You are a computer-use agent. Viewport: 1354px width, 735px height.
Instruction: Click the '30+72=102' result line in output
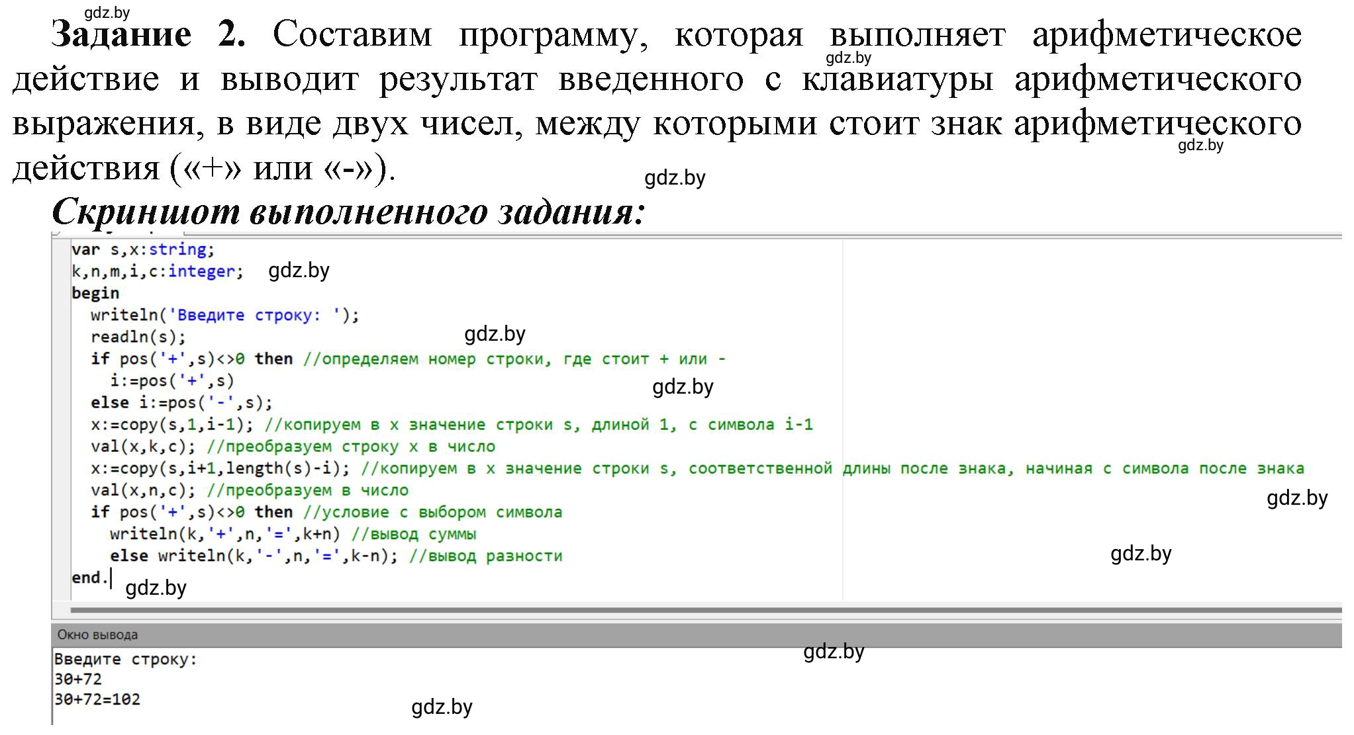(x=97, y=699)
